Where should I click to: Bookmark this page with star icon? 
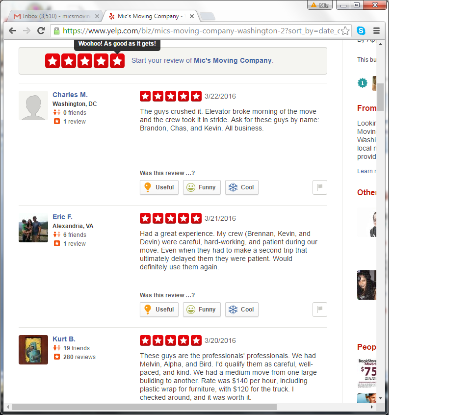coord(345,30)
